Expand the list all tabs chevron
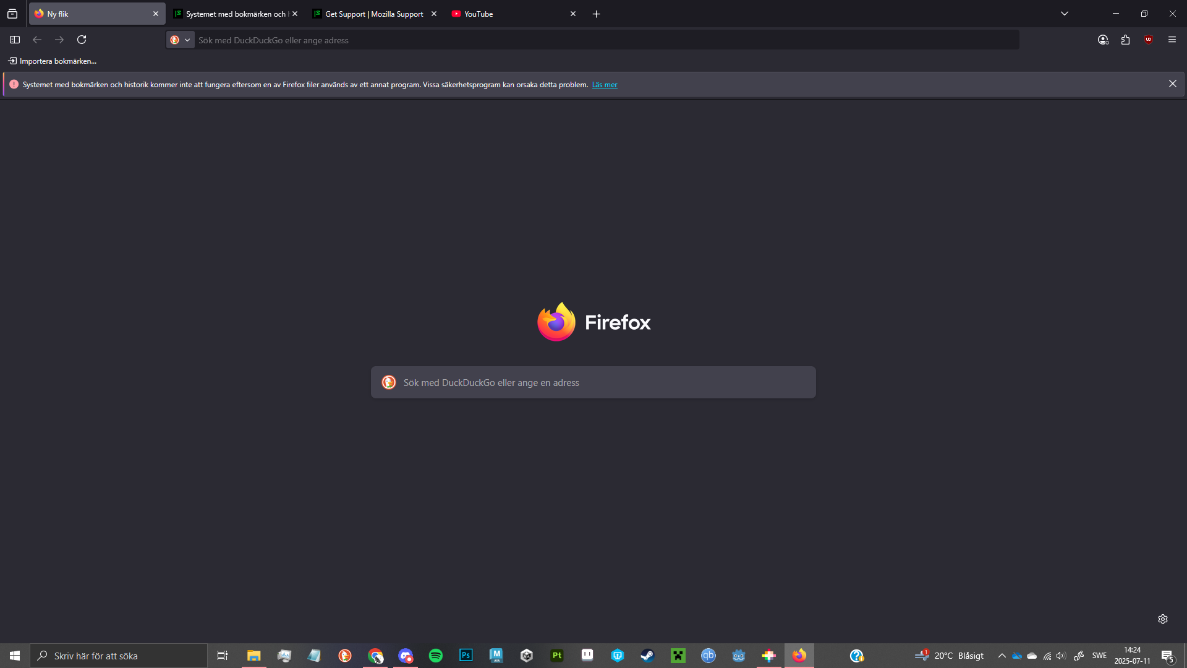Image resolution: width=1187 pixels, height=668 pixels. coord(1065,14)
